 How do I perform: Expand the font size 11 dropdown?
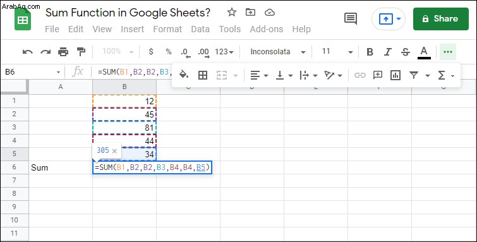tap(337, 52)
